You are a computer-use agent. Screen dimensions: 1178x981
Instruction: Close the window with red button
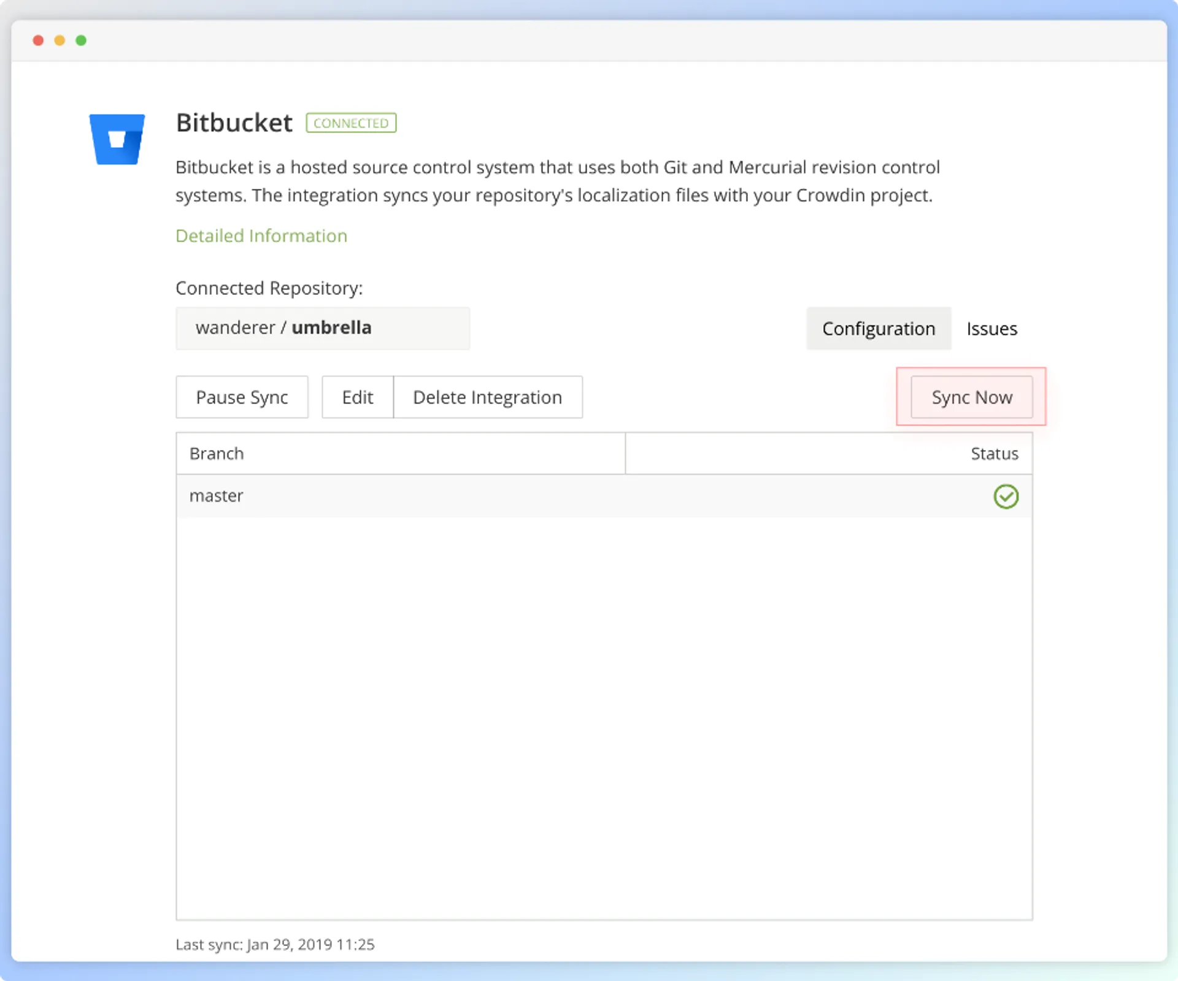(x=38, y=40)
